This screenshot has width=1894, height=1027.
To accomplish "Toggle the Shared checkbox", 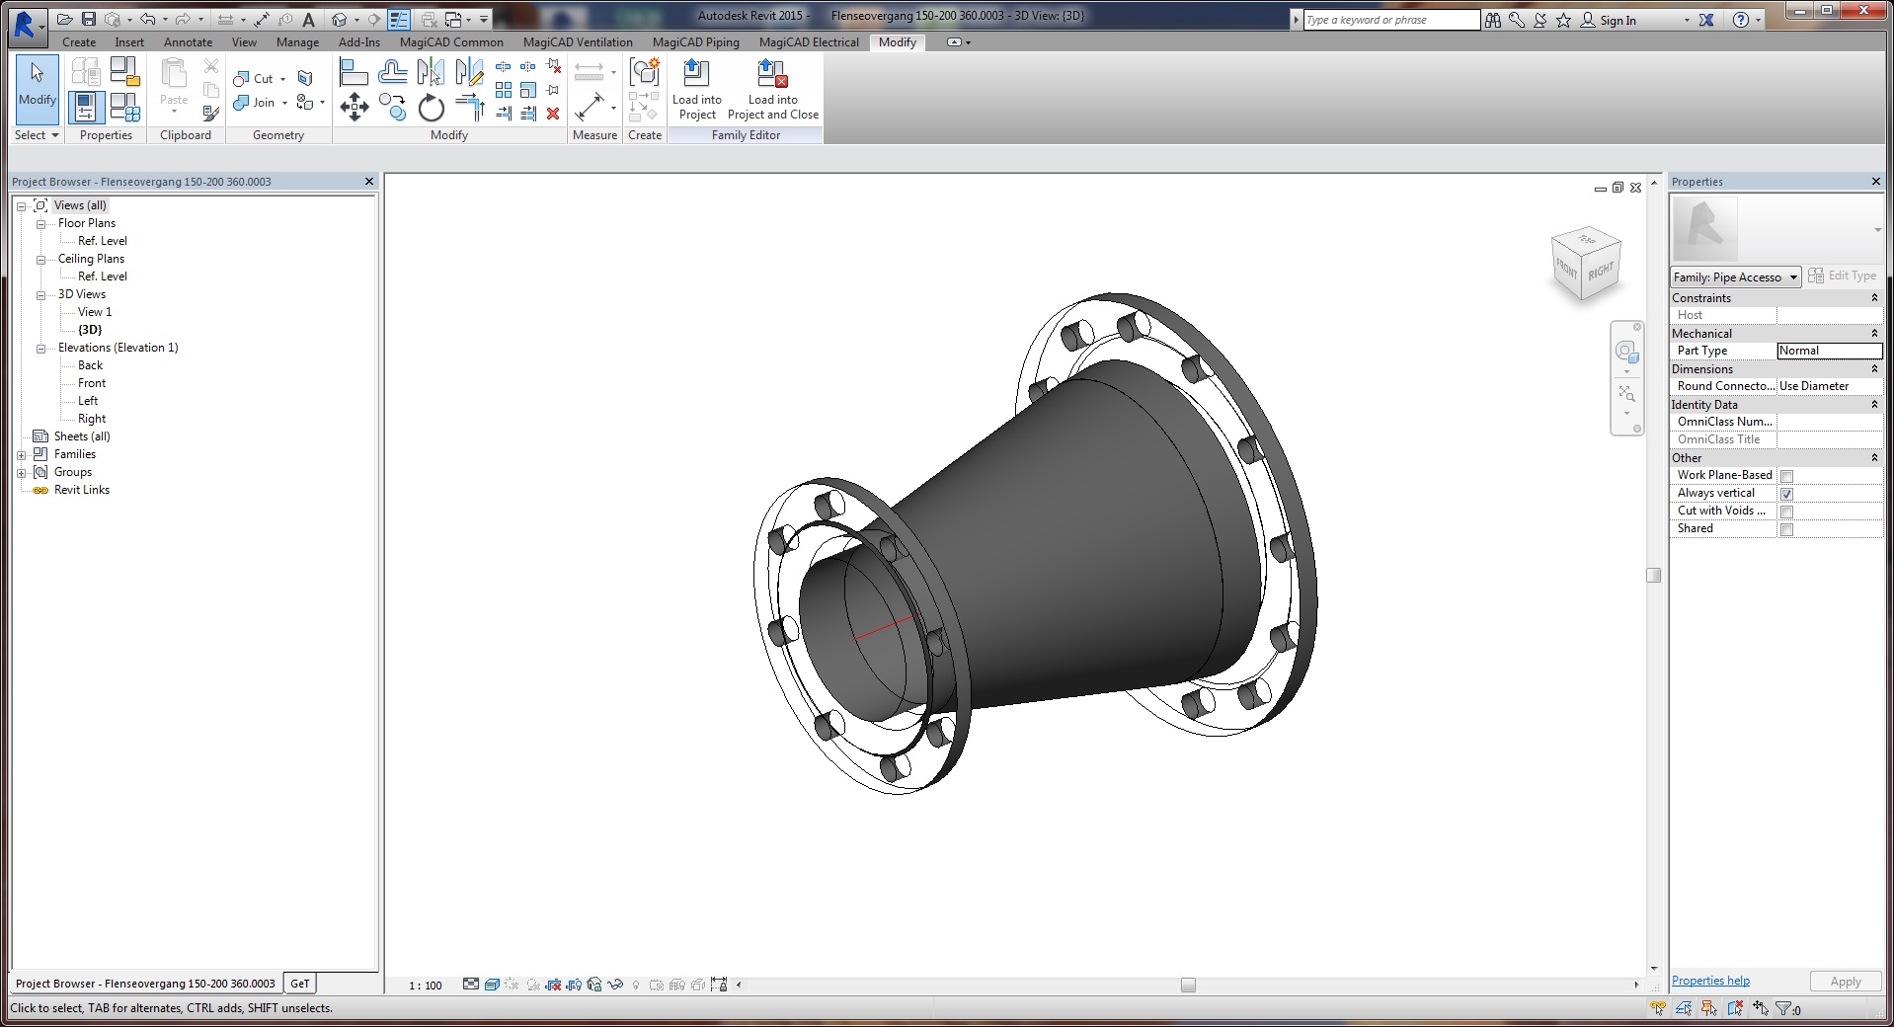I will click(1786, 529).
